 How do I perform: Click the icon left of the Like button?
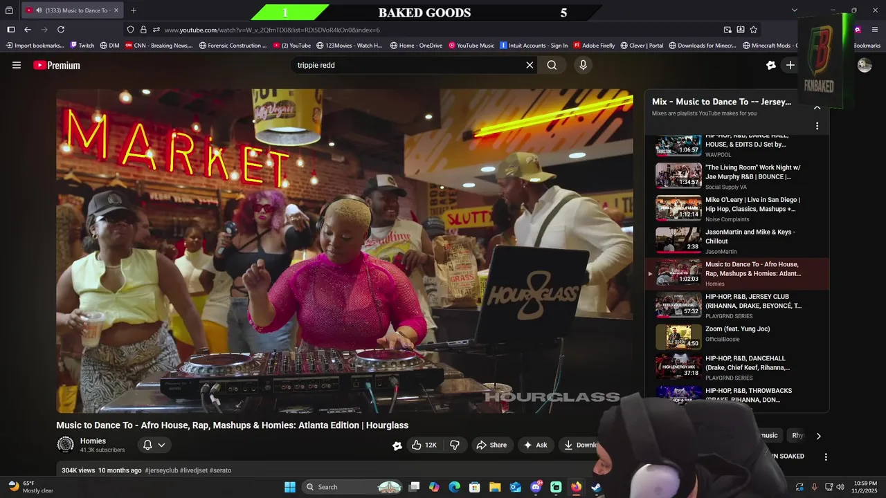(397, 445)
